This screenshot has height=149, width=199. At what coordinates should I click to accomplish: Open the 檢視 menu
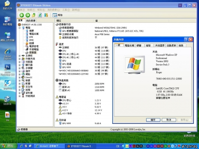31,10
